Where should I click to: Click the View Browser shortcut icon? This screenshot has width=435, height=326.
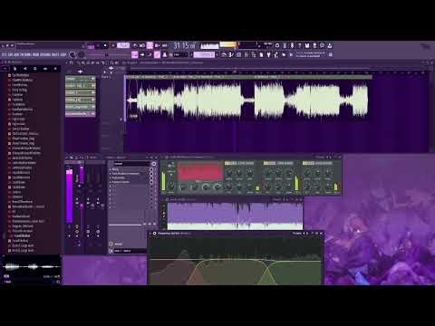click(254, 54)
